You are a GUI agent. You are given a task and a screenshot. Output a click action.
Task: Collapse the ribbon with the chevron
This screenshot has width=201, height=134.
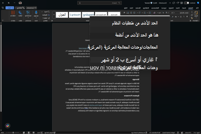(x=3, y=20)
